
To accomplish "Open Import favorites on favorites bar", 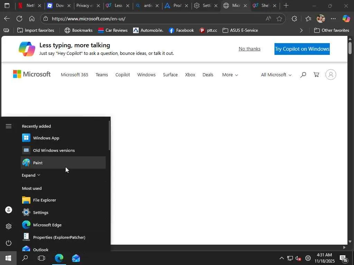I will coord(36,30).
